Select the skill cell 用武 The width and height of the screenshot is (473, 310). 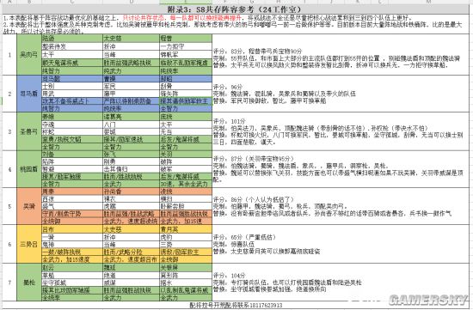click(72, 94)
